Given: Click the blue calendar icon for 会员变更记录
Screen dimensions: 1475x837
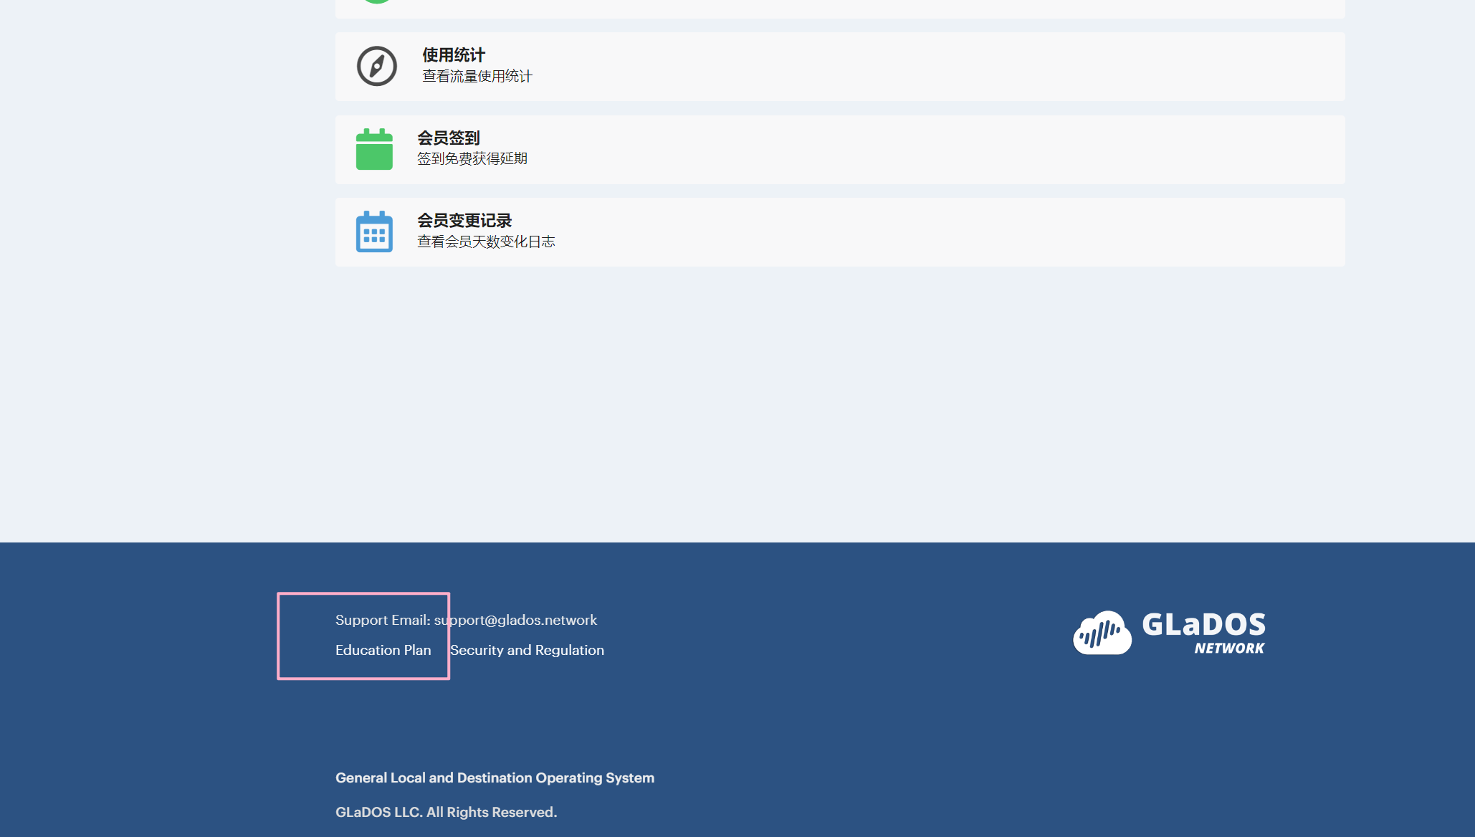Looking at the screenshot, I should (374, 231).
